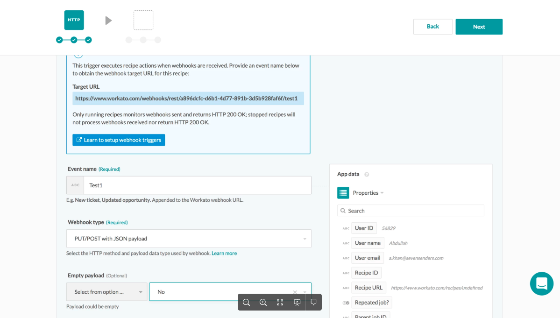560x318 pixels.
Task: Proceed with the Next button
Action: [479, 27]
